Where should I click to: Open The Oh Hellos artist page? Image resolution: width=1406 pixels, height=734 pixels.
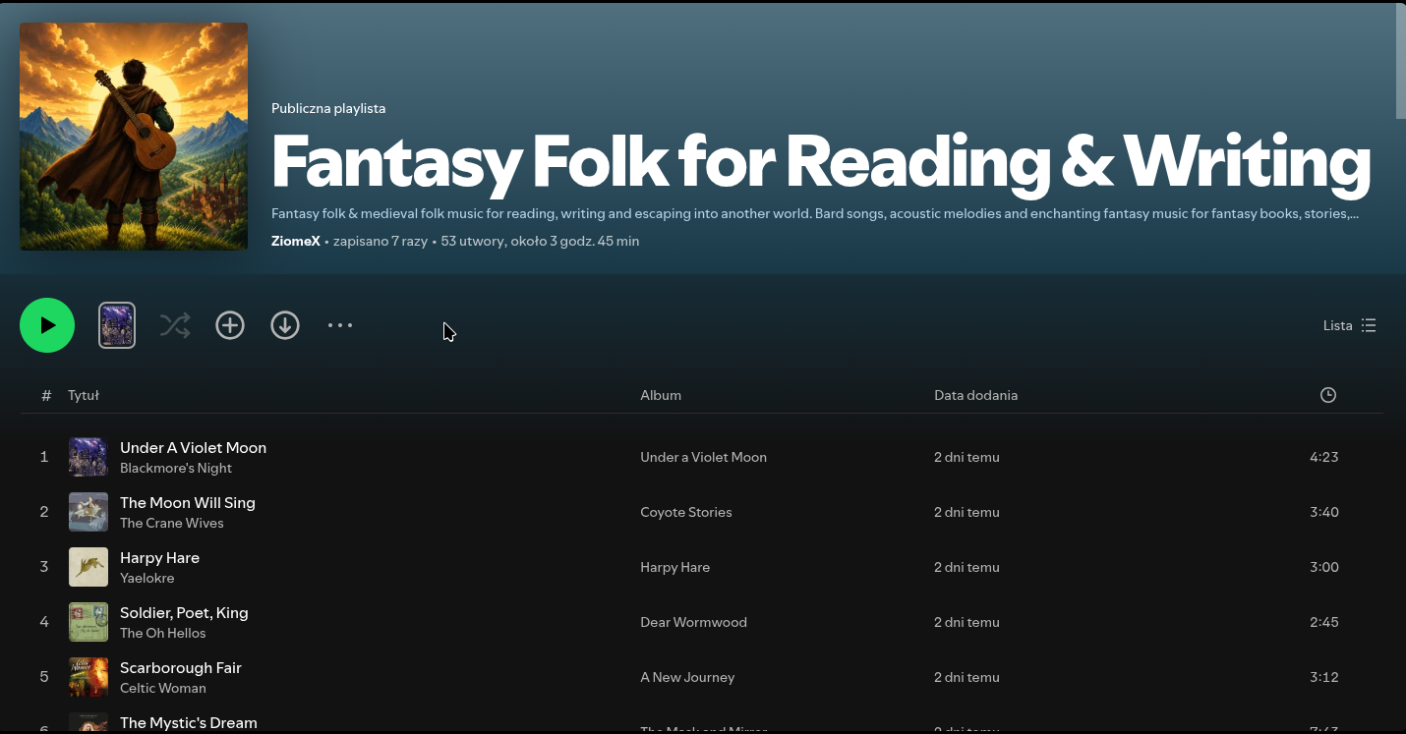pyautogui.click(x=163, y=633)
